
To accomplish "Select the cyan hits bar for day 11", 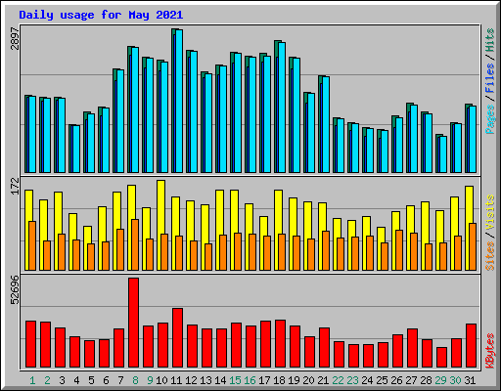I will point(179,101).
